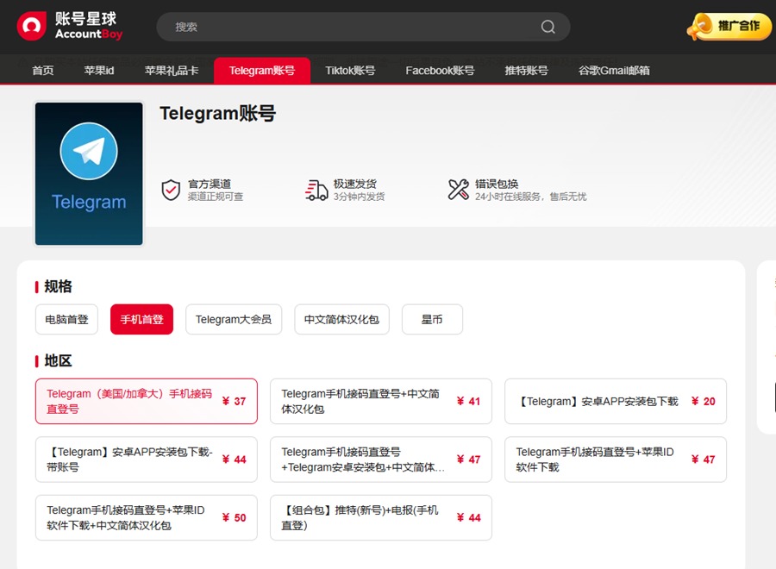776x569 pixels.
Task: Go to the 首页 home tab
Action: (x=43, y=70)
